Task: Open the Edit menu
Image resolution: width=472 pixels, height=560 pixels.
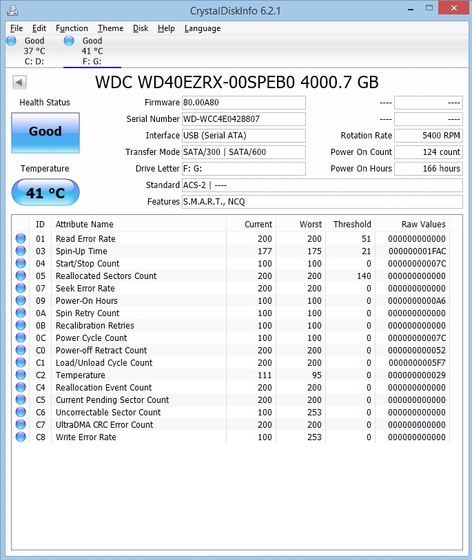Action: coord(39,28)
